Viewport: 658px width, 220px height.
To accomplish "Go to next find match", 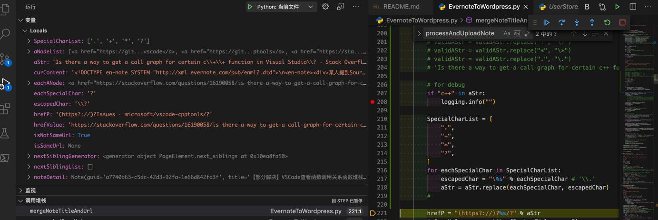I will (x=585, y=34).
